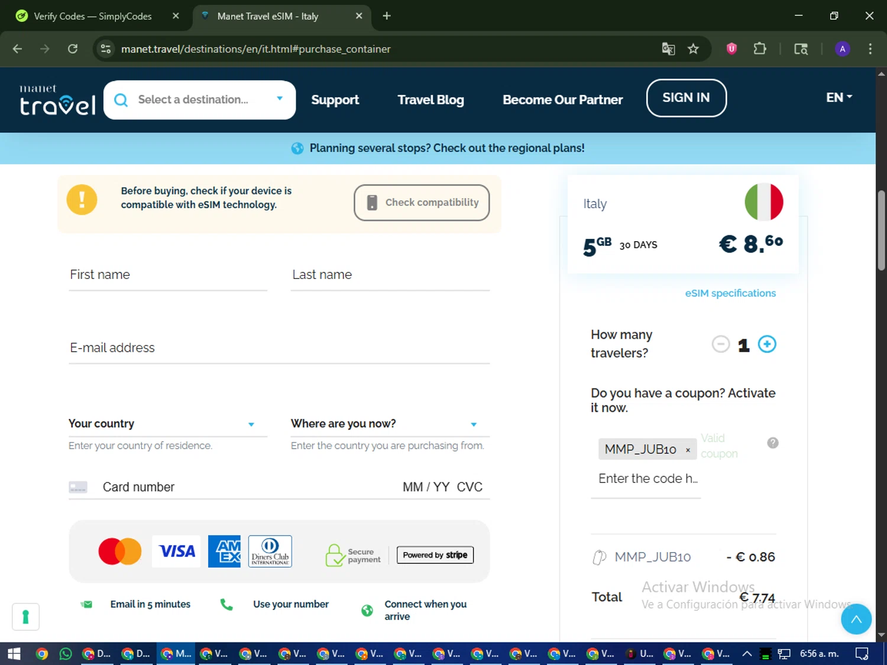This screenshot has width=887, height=665.
Task: Click the American Express logo
Action: click(x=225, y=552)
